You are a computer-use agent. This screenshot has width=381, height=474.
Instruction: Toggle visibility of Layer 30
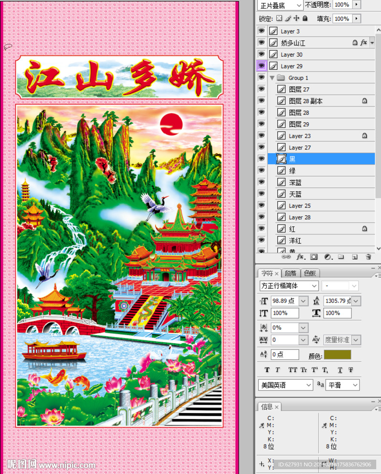pos(261,54)
